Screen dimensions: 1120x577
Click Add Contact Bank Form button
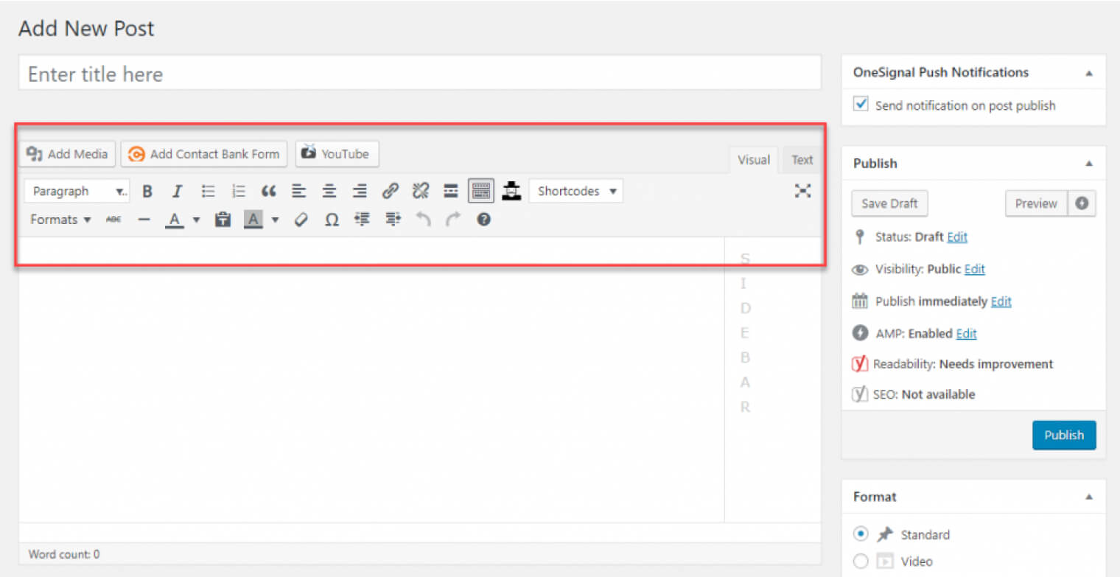[204, 154]
